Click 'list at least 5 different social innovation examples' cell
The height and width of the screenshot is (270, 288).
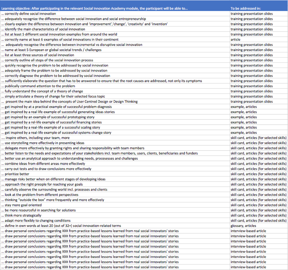(115, 34)
